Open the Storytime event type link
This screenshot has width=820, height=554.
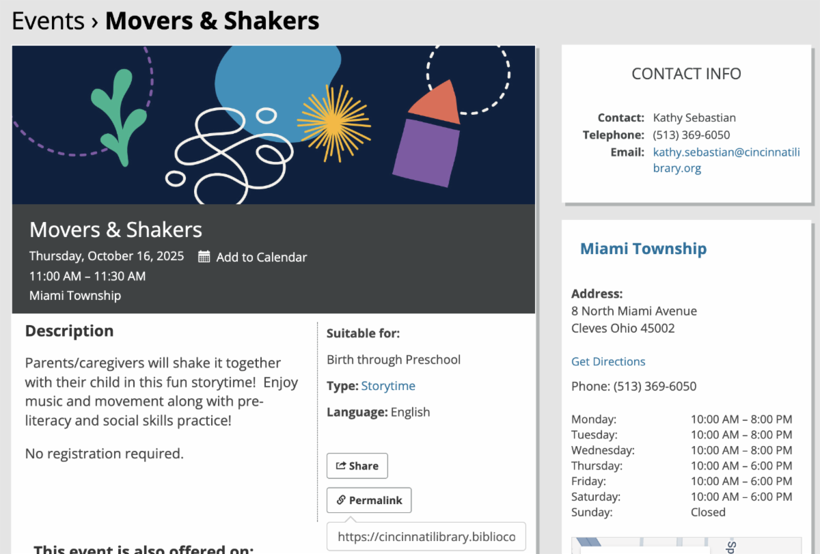coord(388,386)
